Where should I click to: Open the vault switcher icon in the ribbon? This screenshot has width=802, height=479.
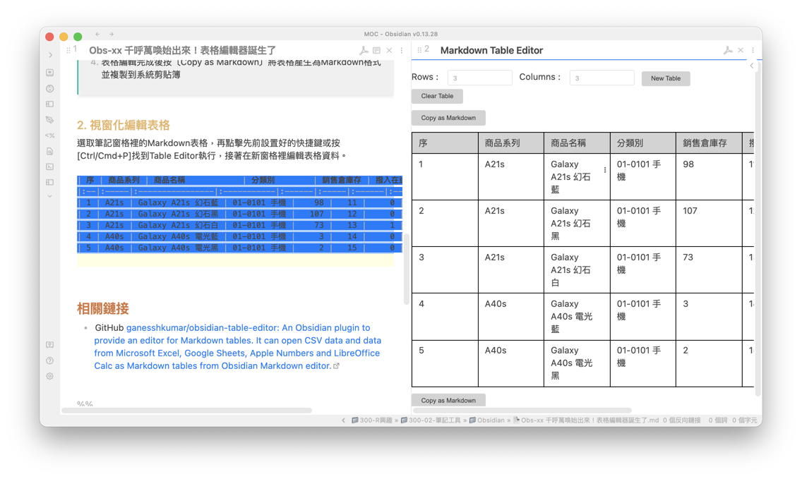click(49, 344)
